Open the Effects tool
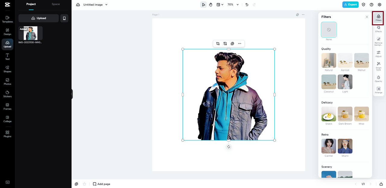 pos(378,29)
